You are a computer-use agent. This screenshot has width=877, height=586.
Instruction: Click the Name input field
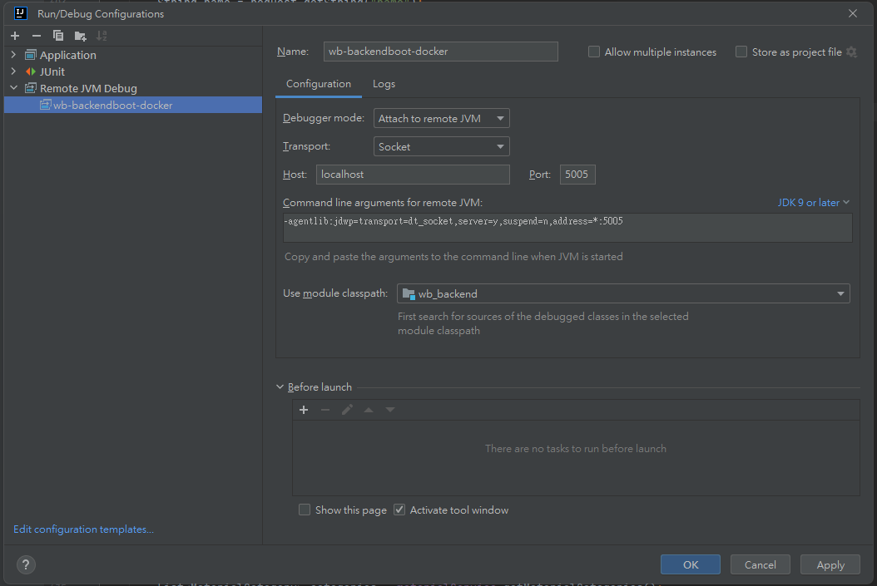pyautogui.click(x=441, y=52)
